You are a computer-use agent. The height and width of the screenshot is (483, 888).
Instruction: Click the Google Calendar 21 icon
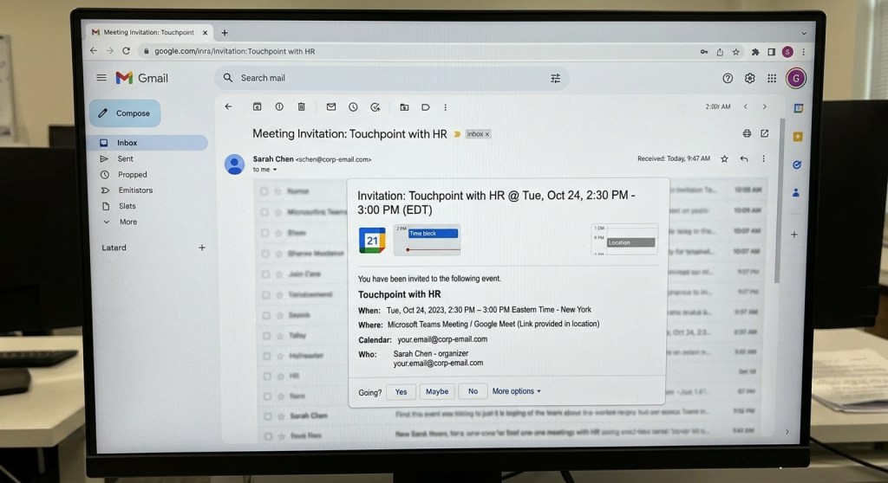click(372, 241)
